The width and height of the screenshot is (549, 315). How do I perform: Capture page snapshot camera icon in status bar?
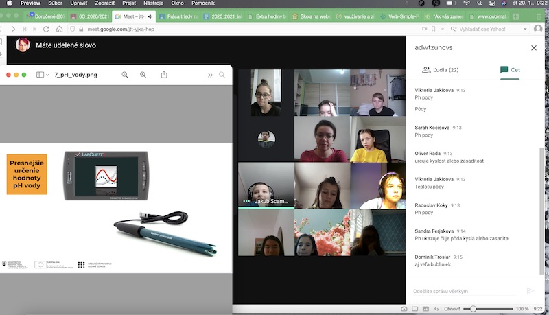point(404,309)
